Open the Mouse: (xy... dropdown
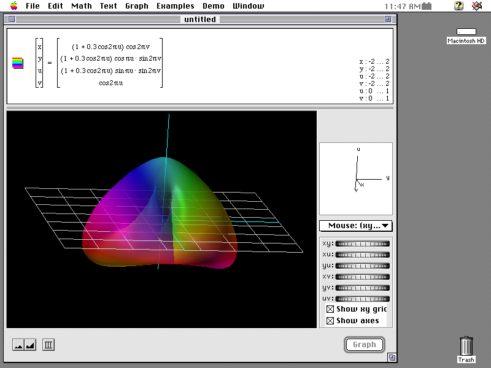Image resolution: width=491 pixels, height=368 pixels. [356, 226]
